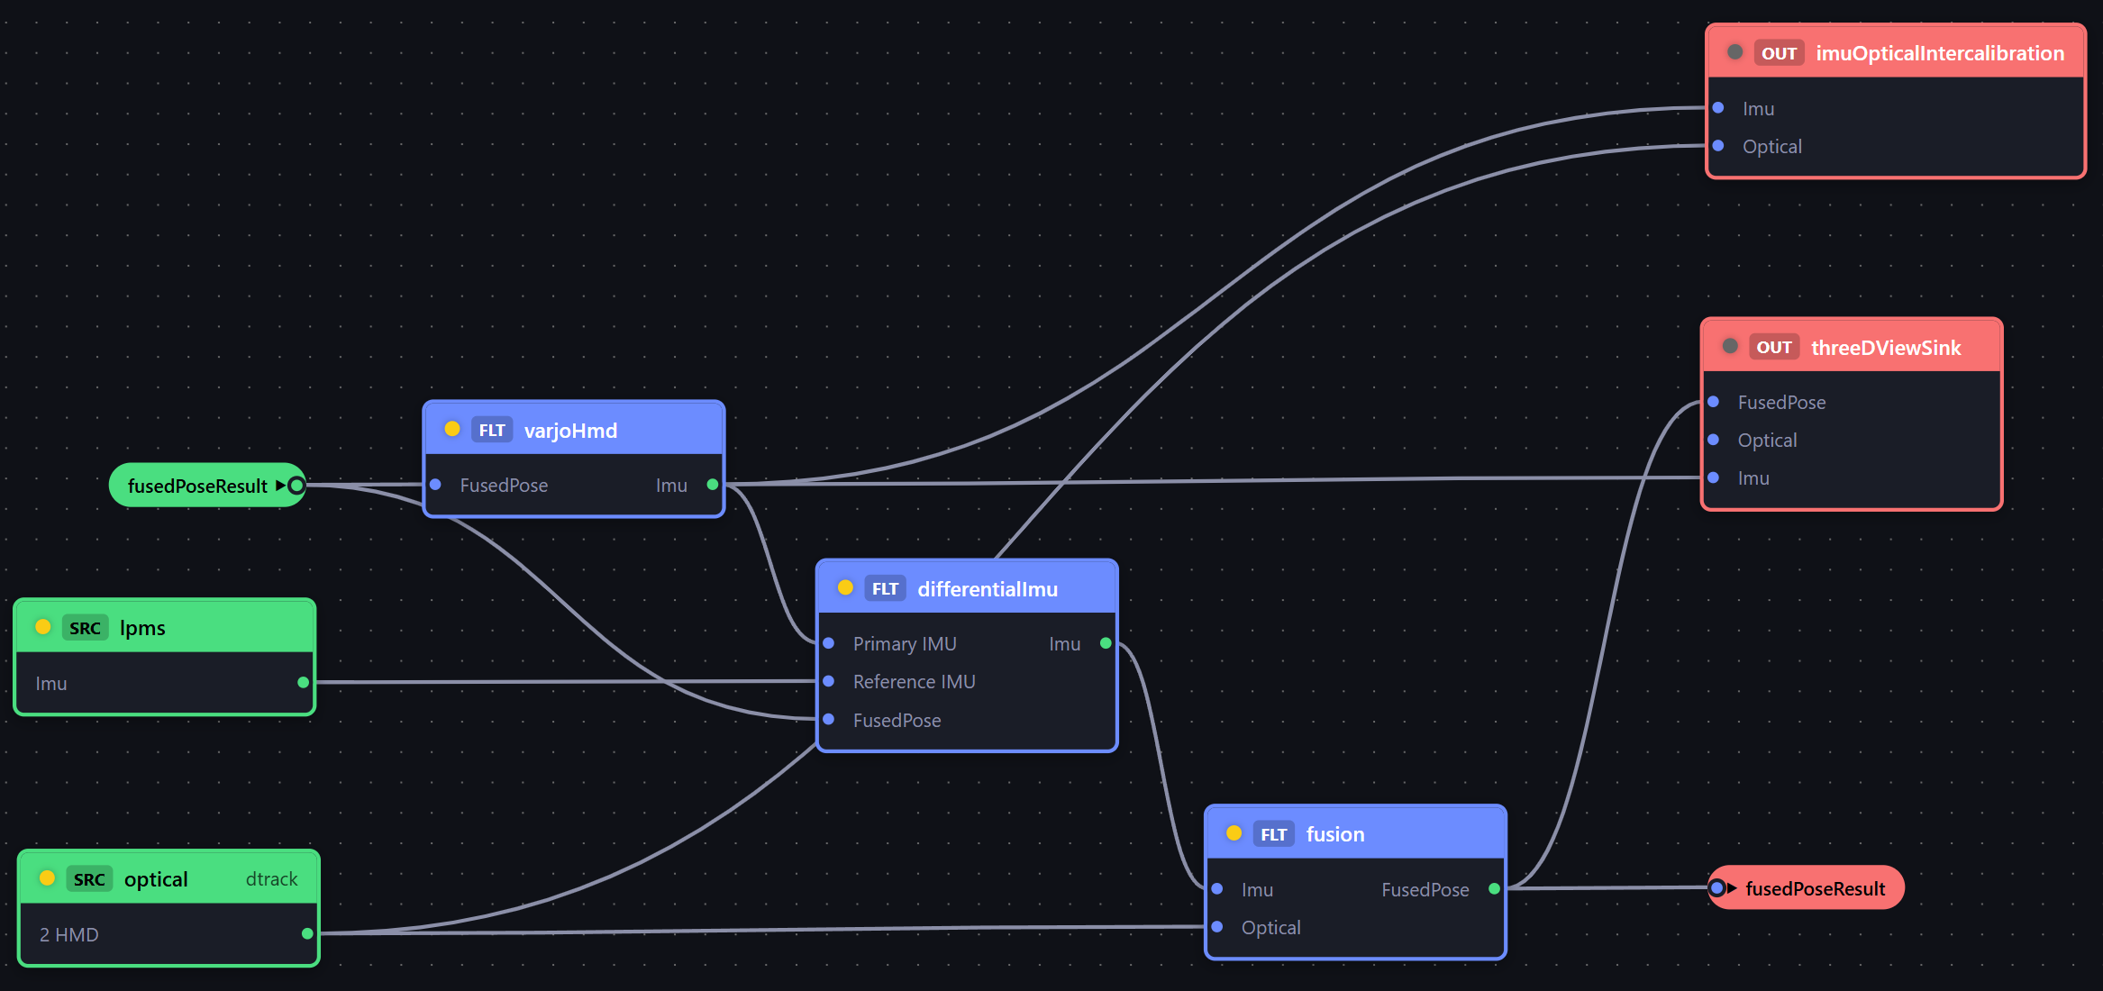
Task: Click the Optical label in imuOpticalIntercalibration
Action: [1772, 147]
